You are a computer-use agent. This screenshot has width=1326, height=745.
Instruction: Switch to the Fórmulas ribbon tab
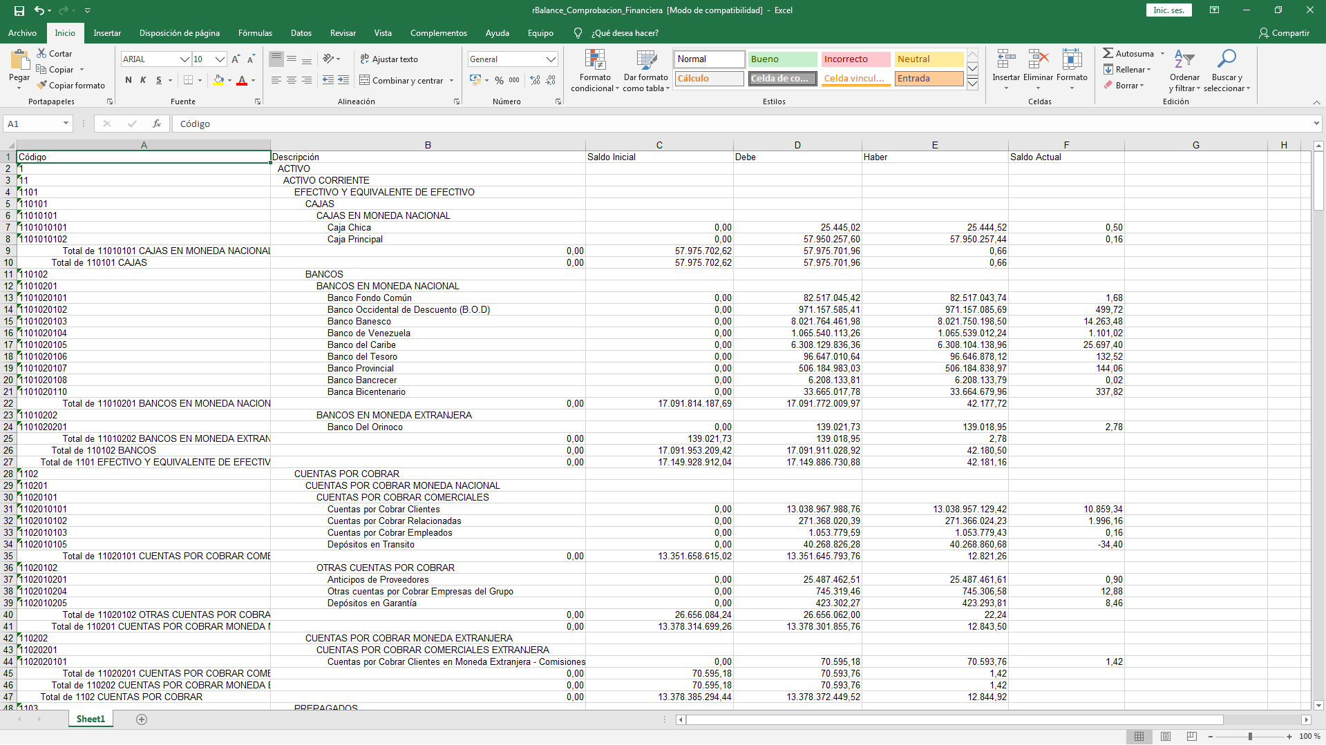(x=255, y=33)
